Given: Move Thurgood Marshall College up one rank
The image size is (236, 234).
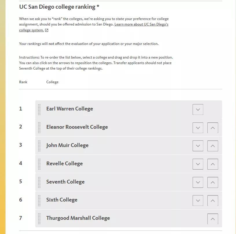Looking at the screenshot, I should point(213,219).
